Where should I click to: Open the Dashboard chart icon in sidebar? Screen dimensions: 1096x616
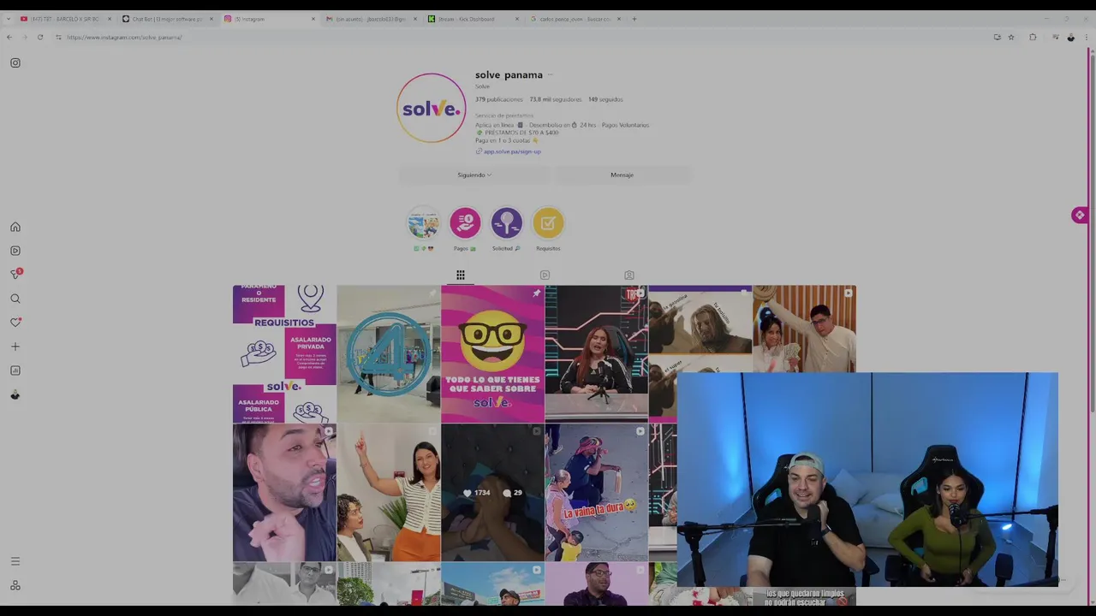click(15, 370)
